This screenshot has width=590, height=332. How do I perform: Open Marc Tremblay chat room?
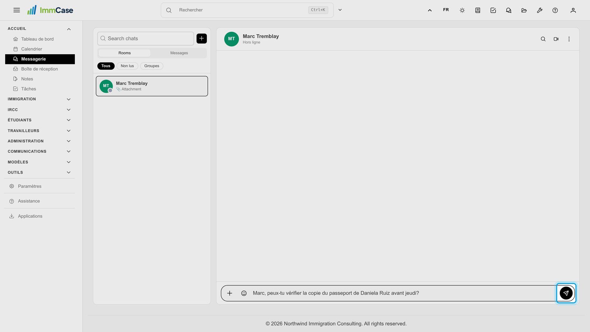(x=152, y=86)
